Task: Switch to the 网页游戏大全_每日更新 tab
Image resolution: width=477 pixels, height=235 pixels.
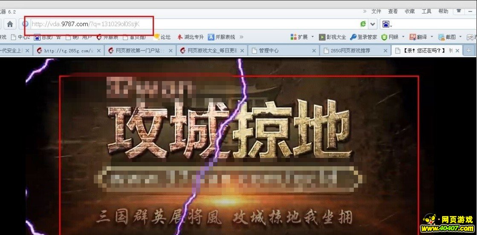Action: click(x=212, y=50)
